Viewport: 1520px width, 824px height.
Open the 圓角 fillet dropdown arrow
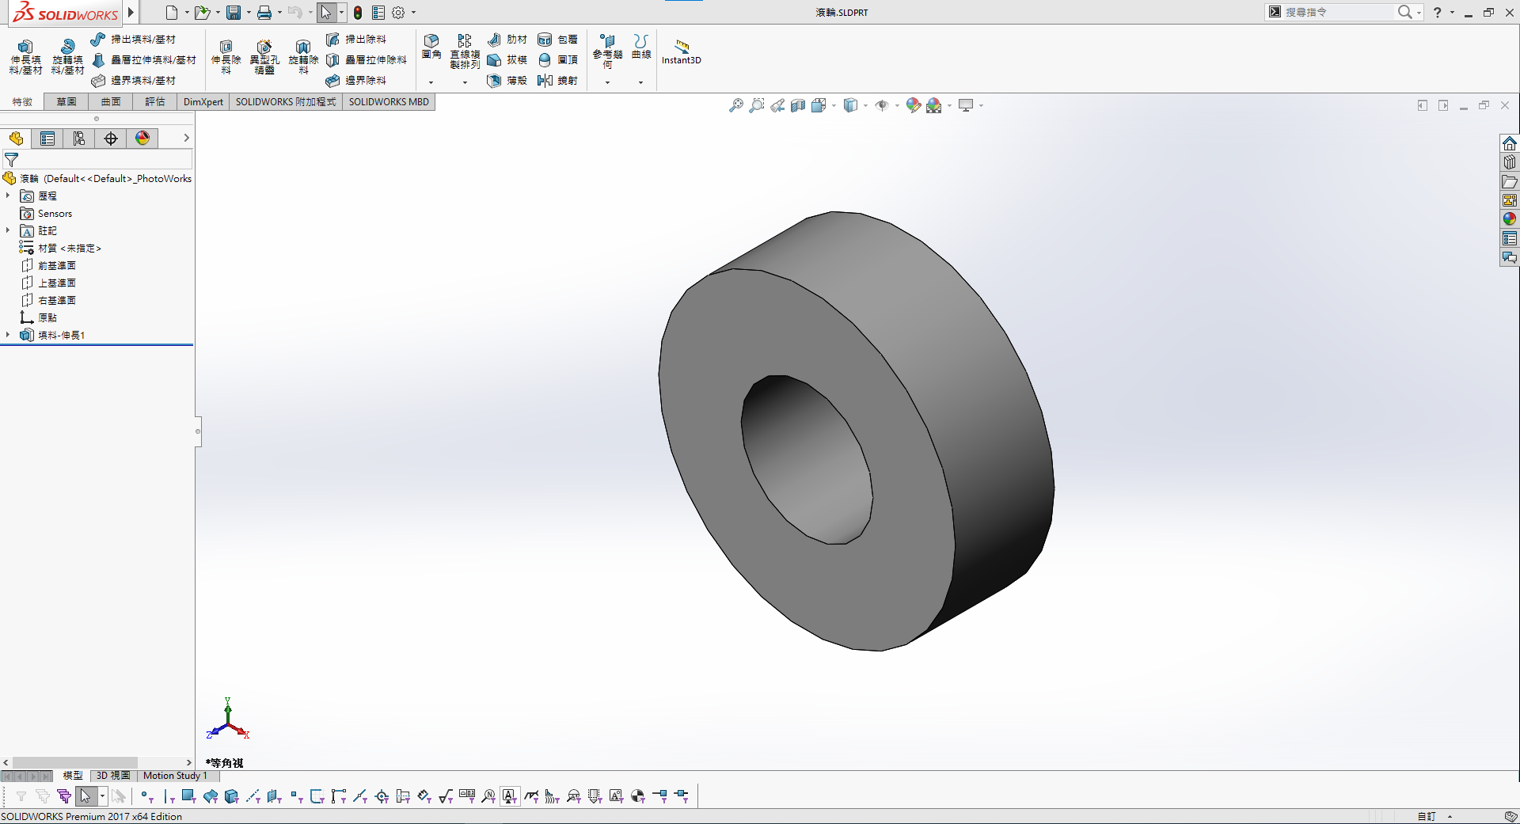(431, 82)
